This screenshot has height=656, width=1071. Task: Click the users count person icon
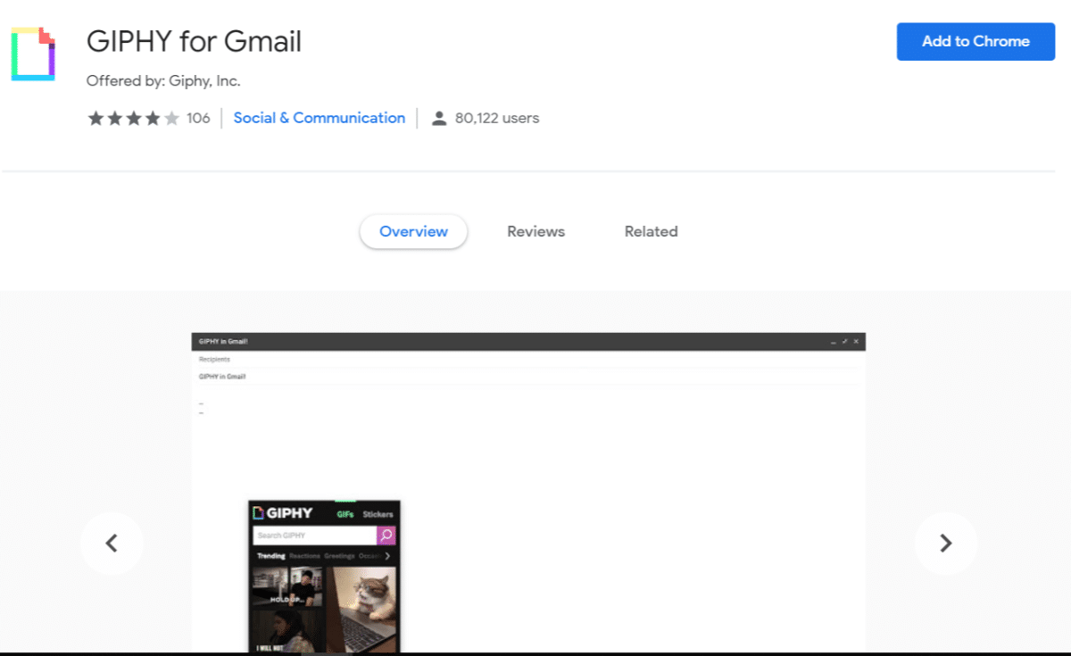(438, 117)
